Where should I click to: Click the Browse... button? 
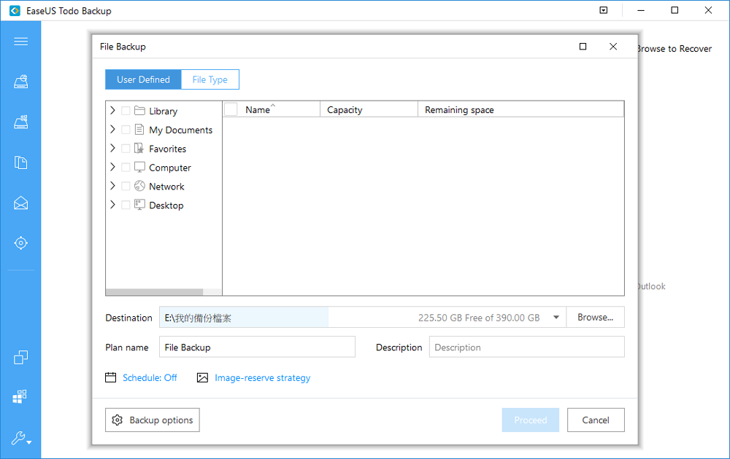tap(595, 318)
